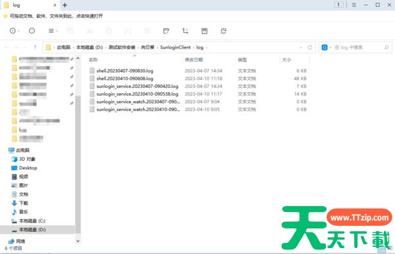Click the 48 KB size cell
Image resolution: width=395 pixels, height=254 pixels.
[x=300, y=79]
